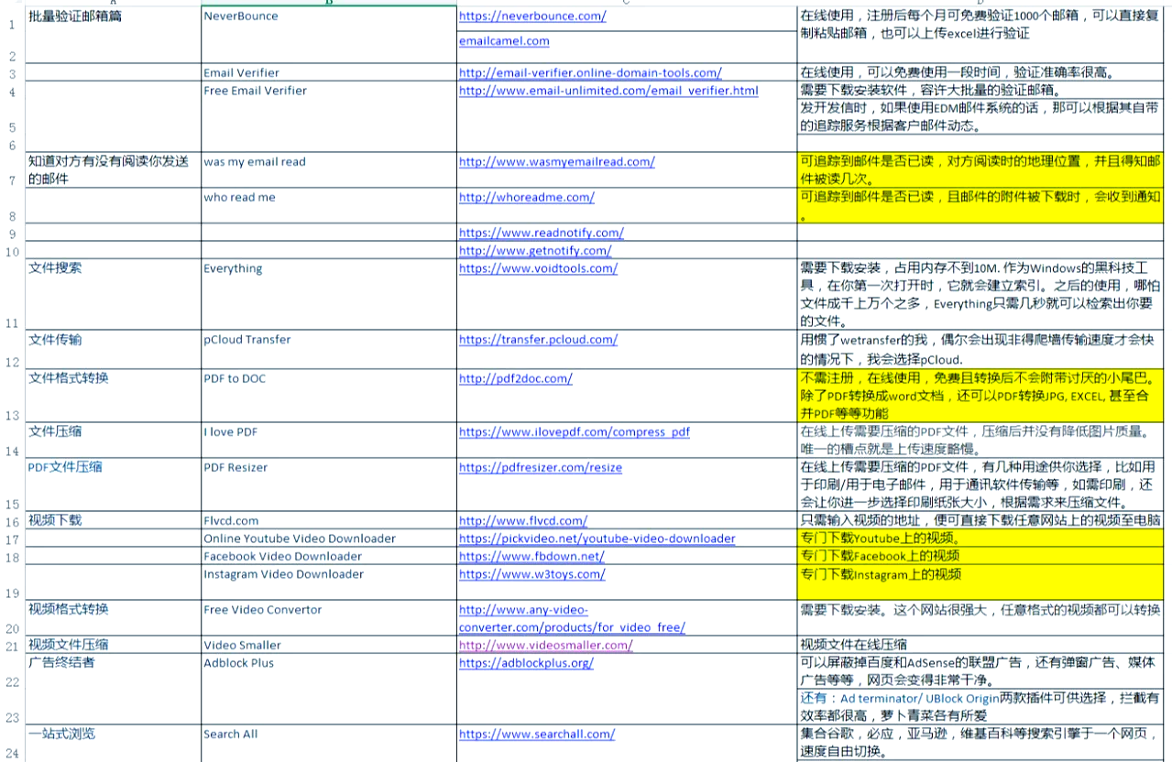Select yellow cell 专门下载Youtube上的视频

pos(980,539)
